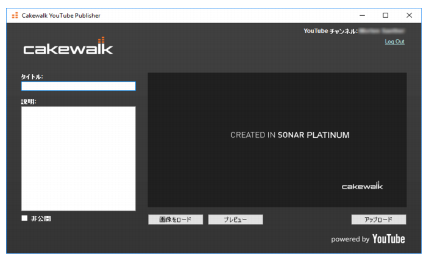The width and height of the screenshot is (429, 261).
Task: Start upload with アップロード button
Action: coord(378,220)
